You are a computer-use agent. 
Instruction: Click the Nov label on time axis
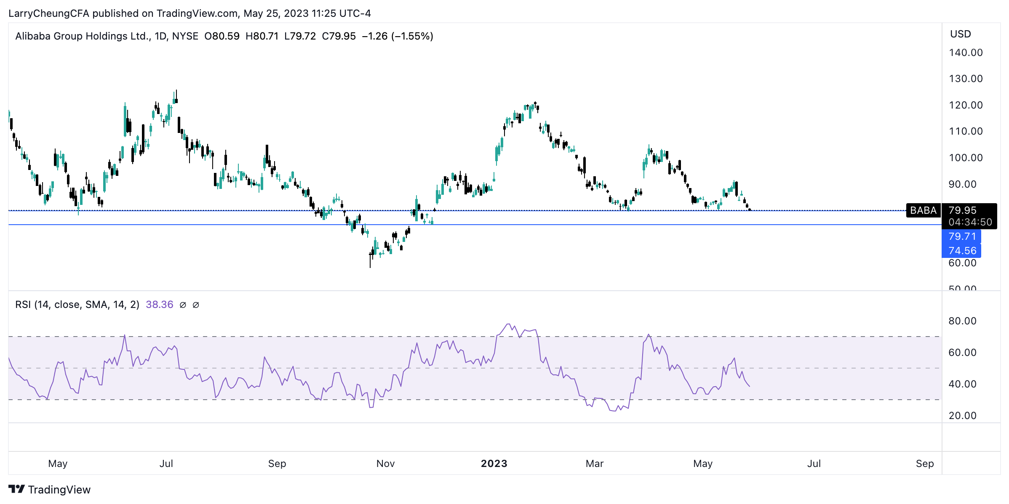[385, 464]
